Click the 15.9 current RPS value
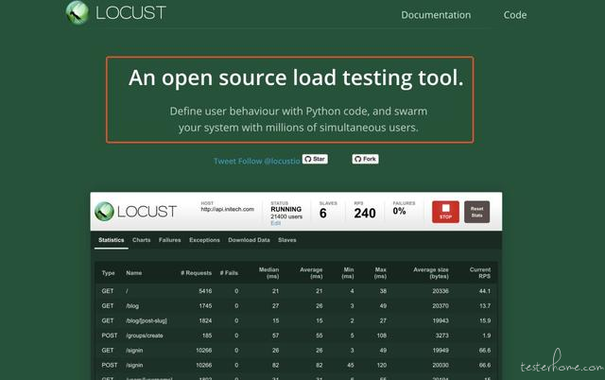This screenshot has width=605, height=380. click(x=485, y=321)
